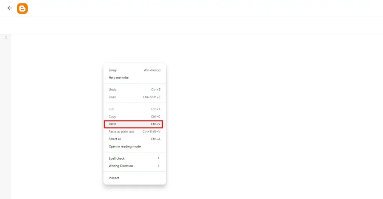Go back using the arrow icon

tap(9, 8)
